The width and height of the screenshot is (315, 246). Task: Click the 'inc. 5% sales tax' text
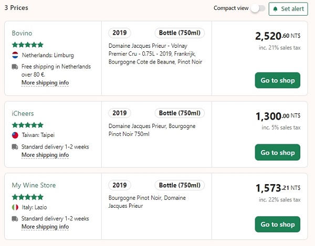tap(281, 127)
